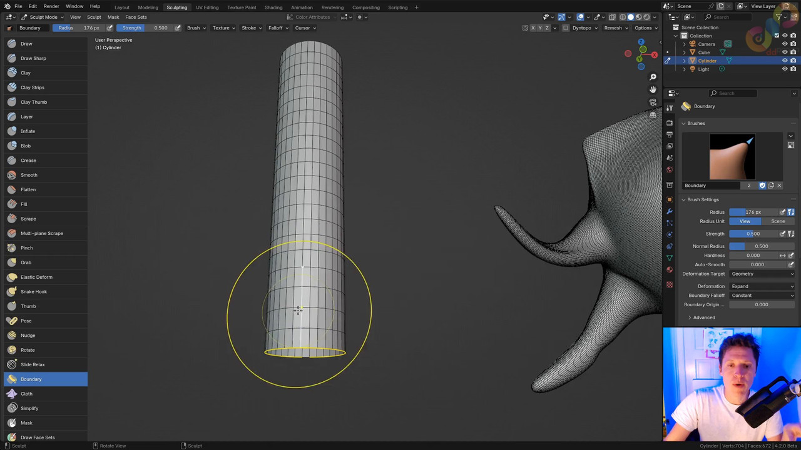Toggle X-ray display in header
The height and width of the screenshot is (450, 801).
[612, 17]
